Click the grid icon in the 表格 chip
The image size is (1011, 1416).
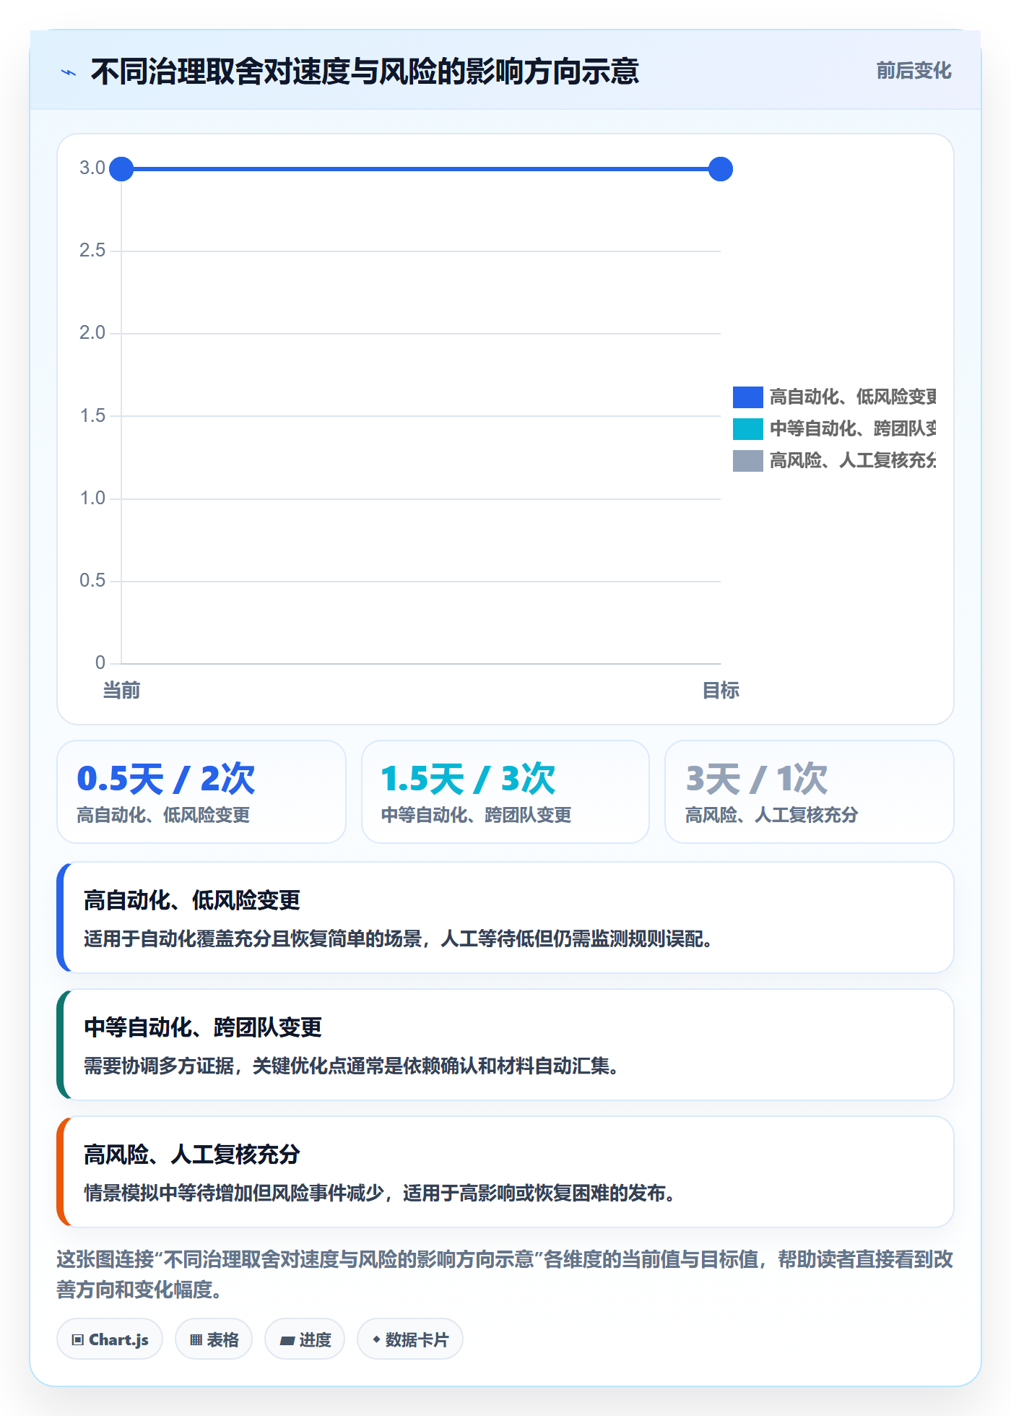pyautogui.click(x=196, y=1340)
